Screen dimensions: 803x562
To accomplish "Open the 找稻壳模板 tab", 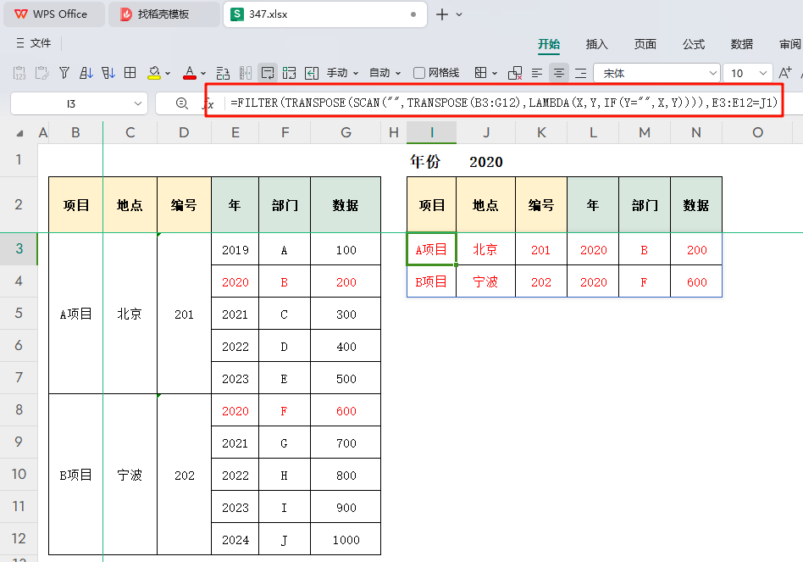I will [163, 14].
